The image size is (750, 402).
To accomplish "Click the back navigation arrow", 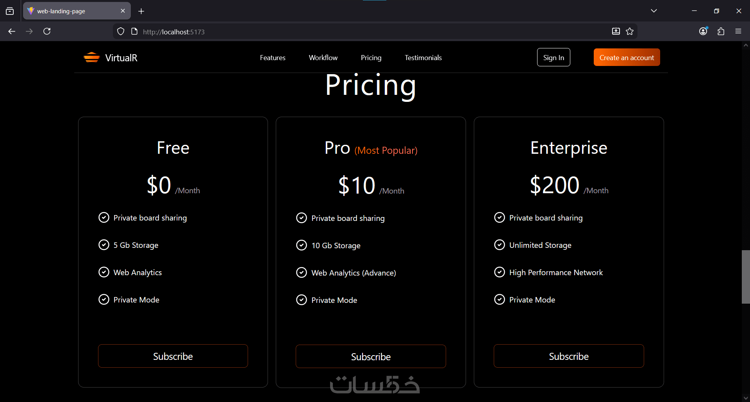I will [12, 31].
